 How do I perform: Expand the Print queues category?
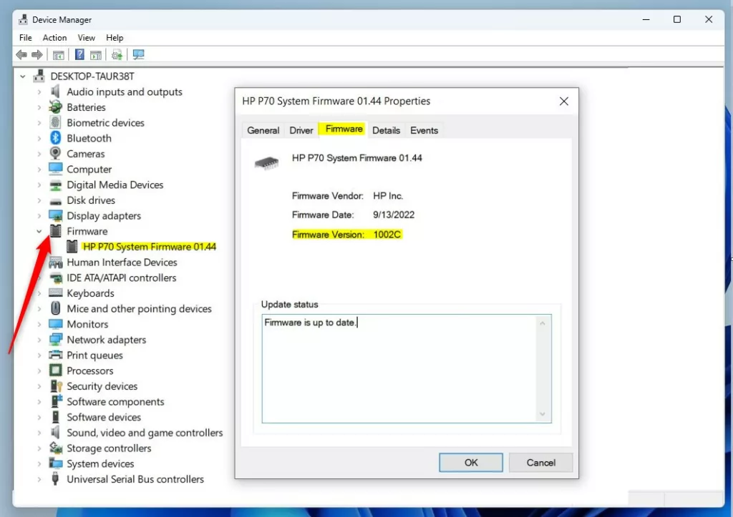[x=39, y=355]
